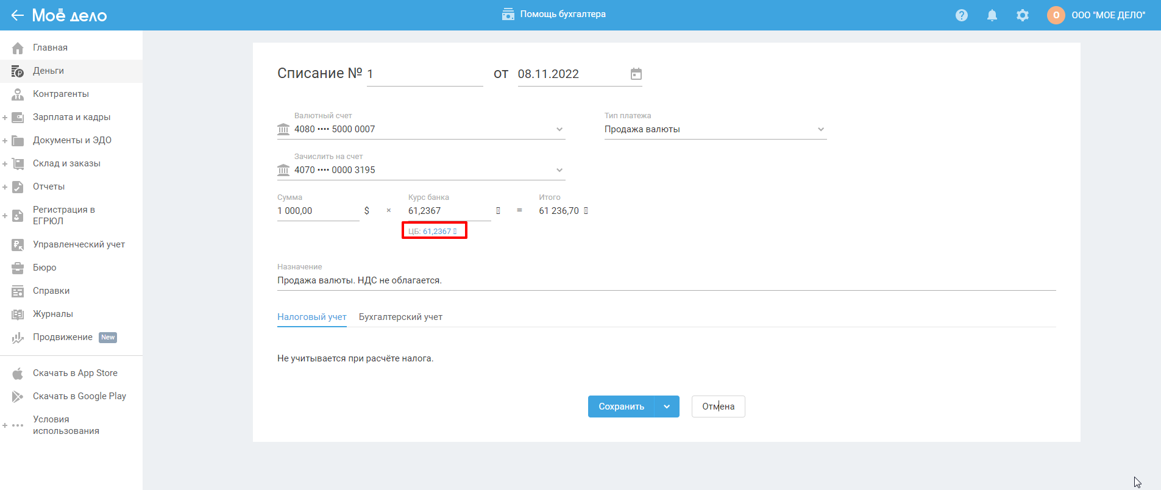Image resolution: width=1161 pixels, height=490 pixels.
Task: Open the Тип платежа dropdown
Action: coord(821,129)
